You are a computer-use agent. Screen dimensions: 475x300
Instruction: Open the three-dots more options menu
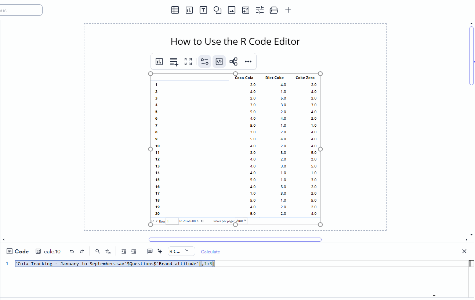(x=248, y=62)
